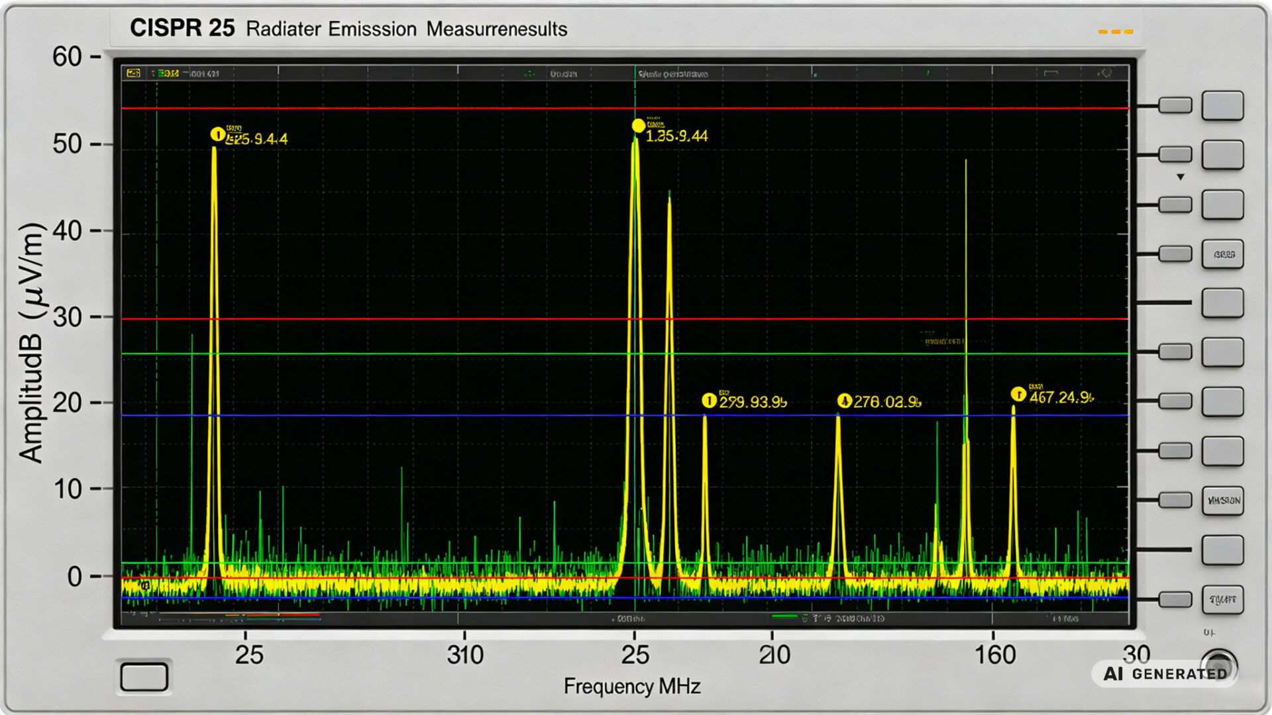Click the 160 frequency axis tick label

pos(994,655)
